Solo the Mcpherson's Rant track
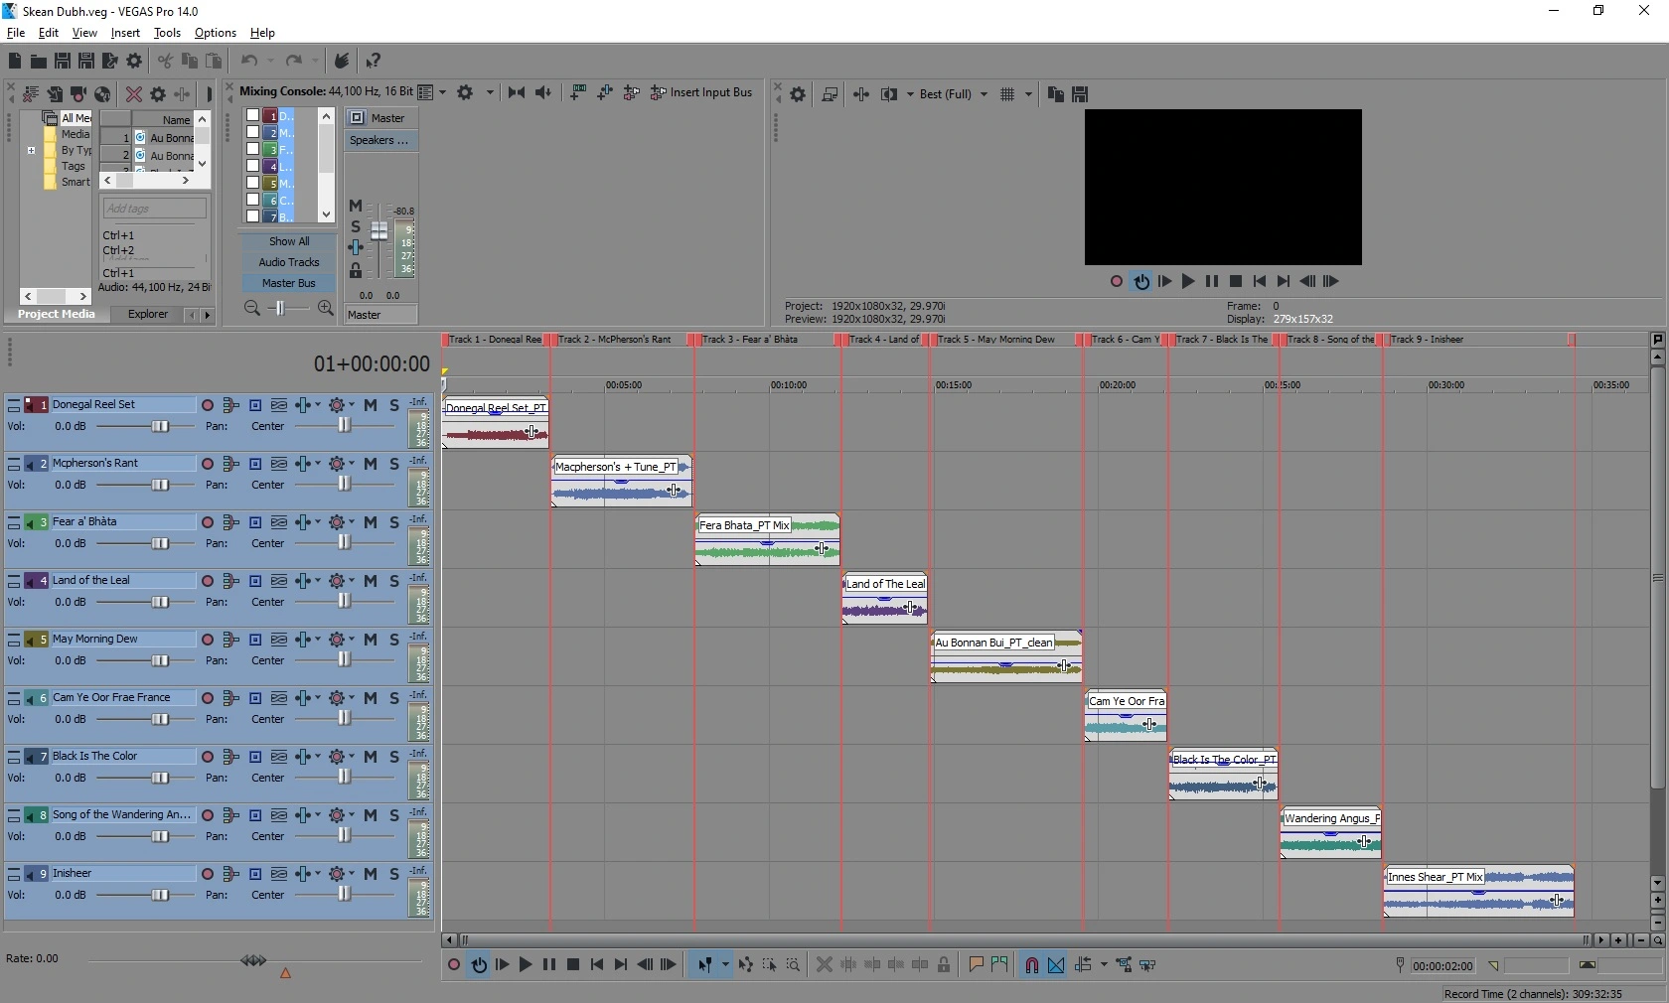 [394, 464]
